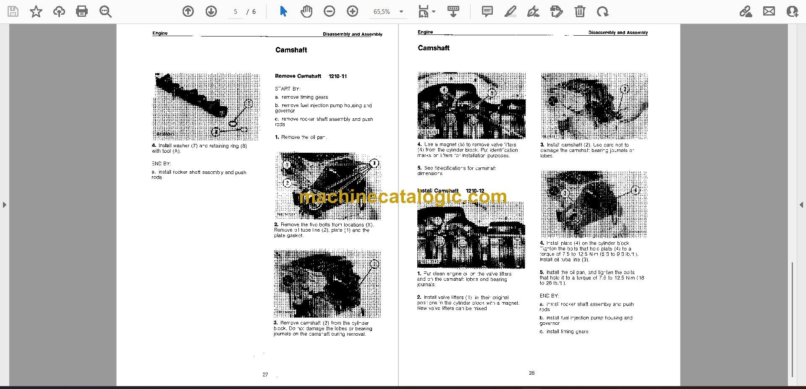The height and width of the screenshot is (389, 806).
Task: Open the zoom level dropdown
Action: (x=401, y=12)
